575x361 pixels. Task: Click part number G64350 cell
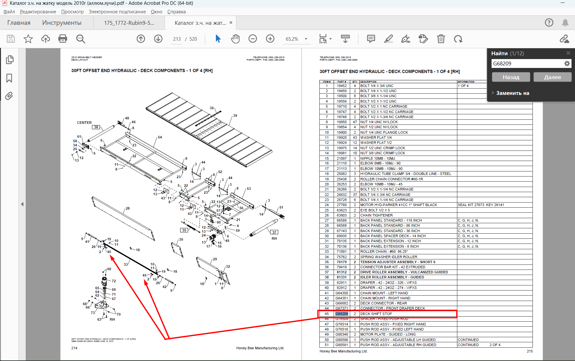pyautogui.click(x=342, y=293)
